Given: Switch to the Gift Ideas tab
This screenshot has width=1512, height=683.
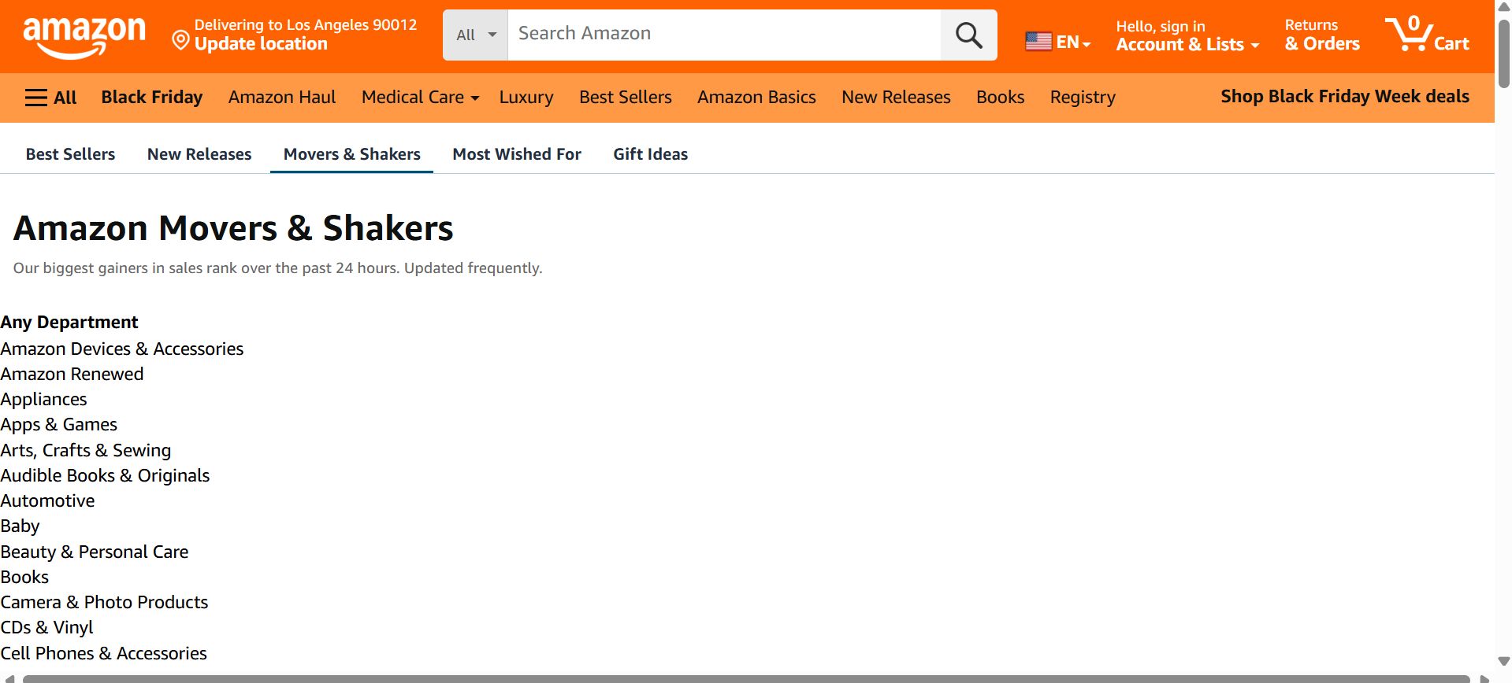Looking at the screenshot, I should point(650,154).
